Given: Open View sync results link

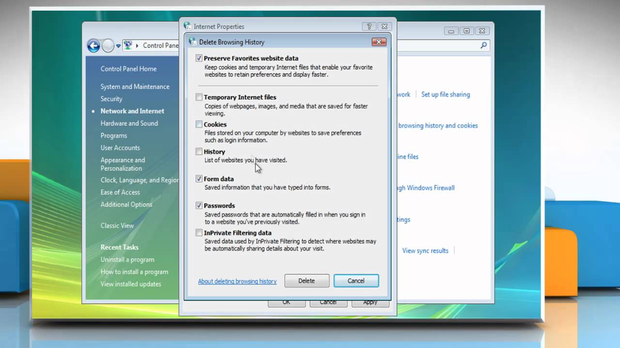Looking at the screenshot, I should pos(425,250).
